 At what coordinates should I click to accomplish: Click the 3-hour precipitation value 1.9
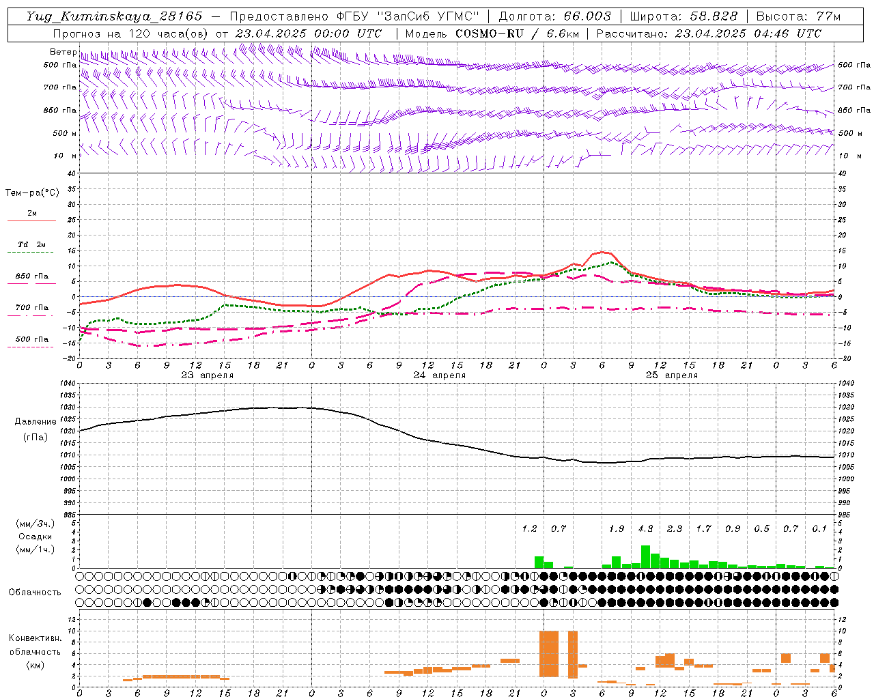(616, 529)
